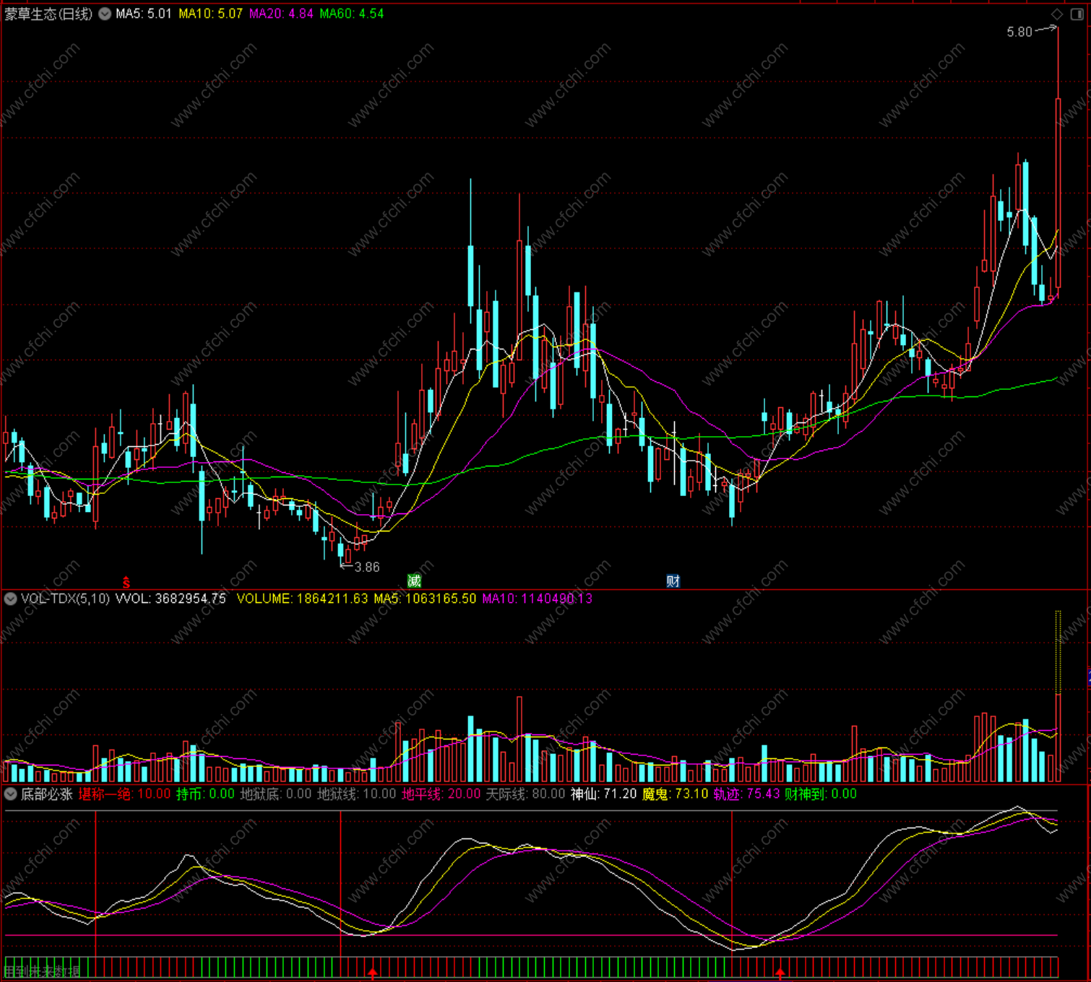The image size is (1091, 982).
Task: Click volume MA10: 1140490.13 label
Action: pyautogui.click(x=538, y=599)
